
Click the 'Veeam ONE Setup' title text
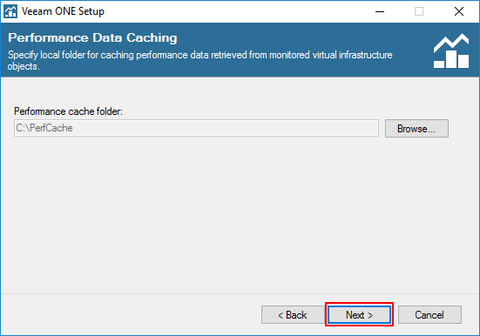coord(63,11)
